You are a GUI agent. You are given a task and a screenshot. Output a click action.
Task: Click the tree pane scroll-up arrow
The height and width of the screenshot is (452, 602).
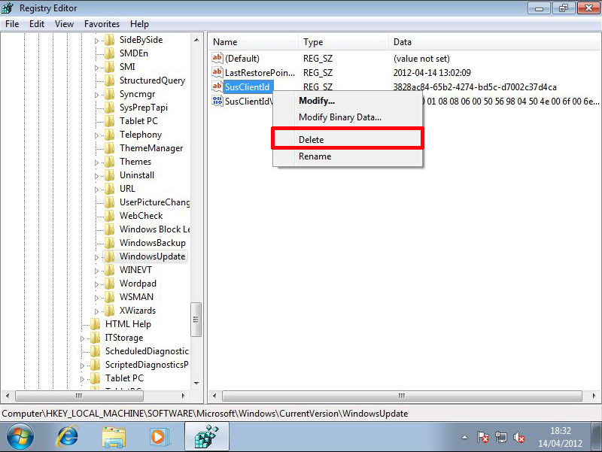click(196, 40)
